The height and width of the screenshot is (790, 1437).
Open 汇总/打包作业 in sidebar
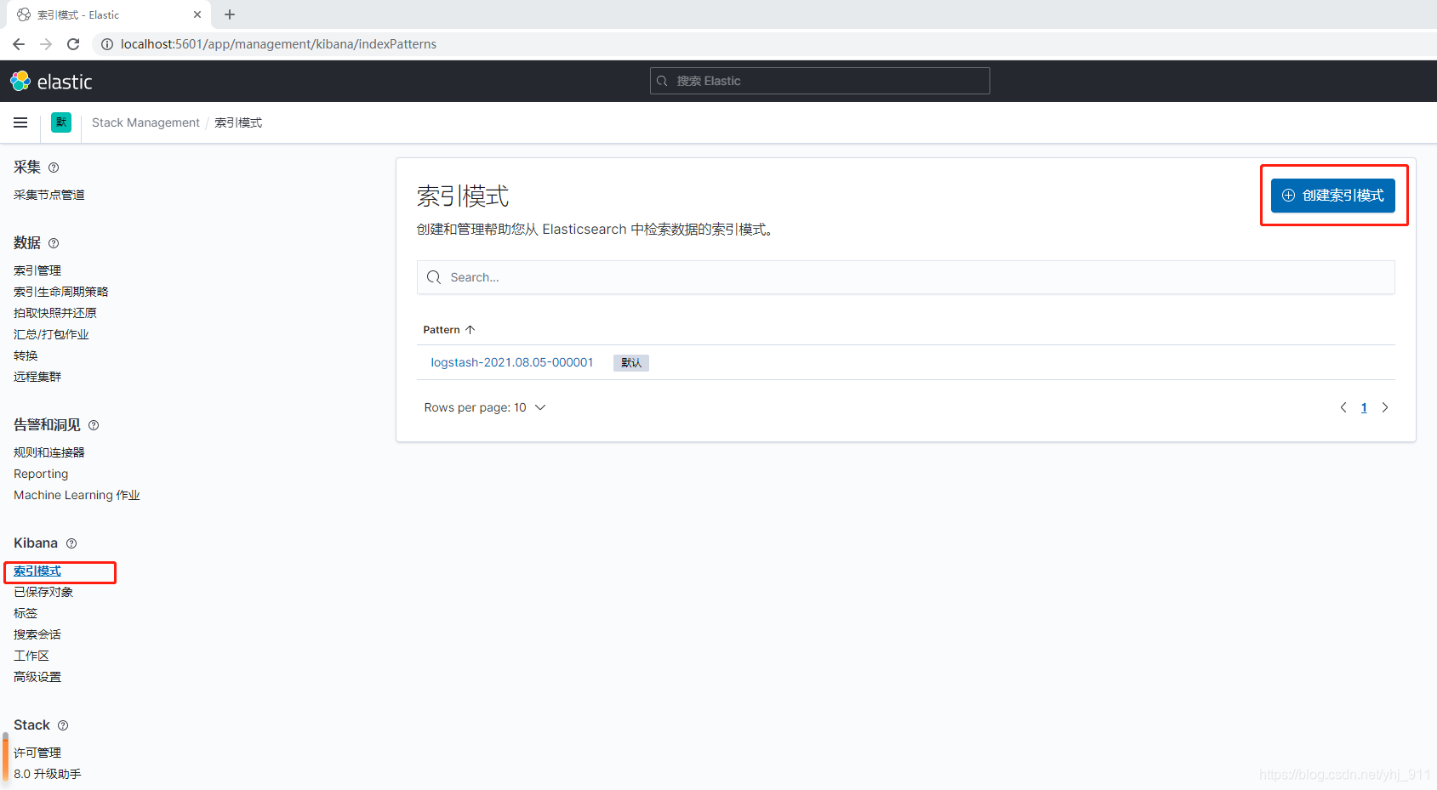pyautogui.click(x=51, y=334)
